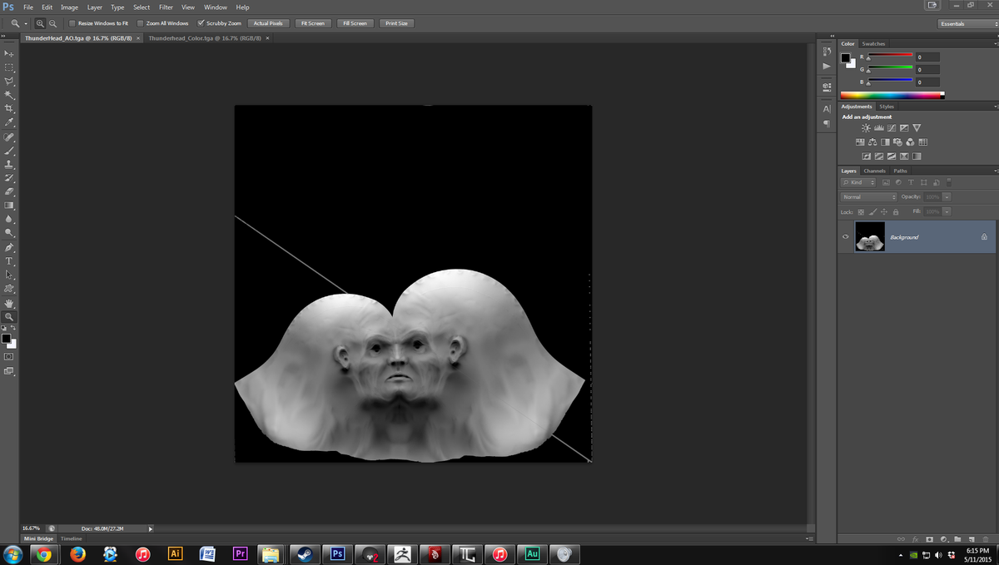Open the Fill dropdown arrow

pyautogui.click(x=947, y=211)
